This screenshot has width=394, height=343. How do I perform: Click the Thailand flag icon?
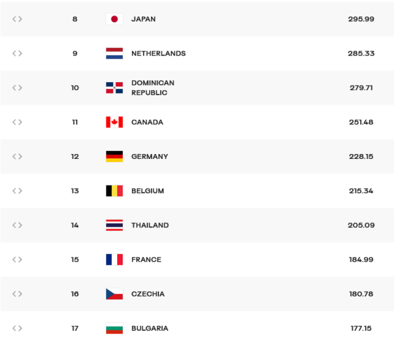click(114, 225)
